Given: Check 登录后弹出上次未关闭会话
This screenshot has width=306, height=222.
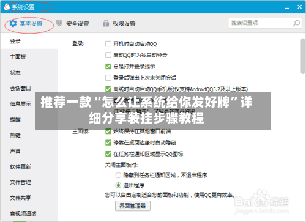Looking at the screenshot, I should click(x=108, y=78).
